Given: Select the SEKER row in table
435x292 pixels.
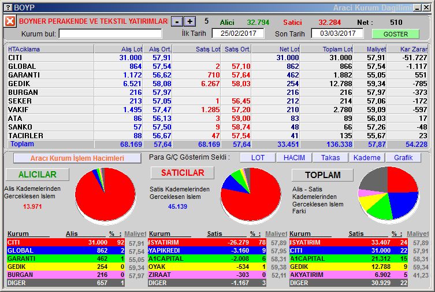Looking at the screenshot, I should point(217,101).
